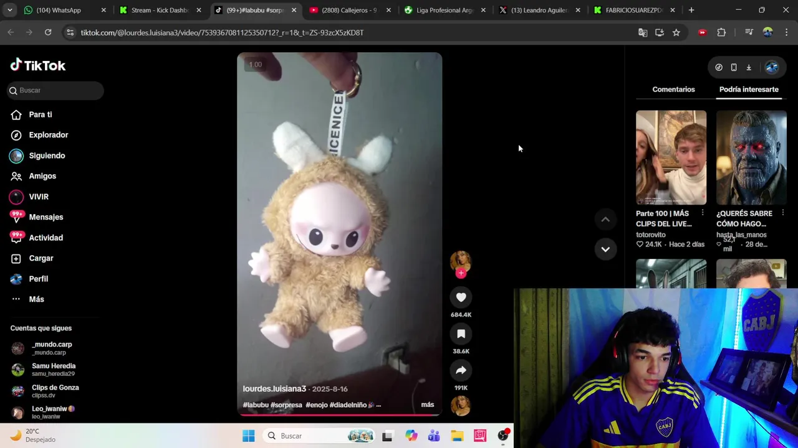Image resolution: width=798 pixels, height=448 pixels.
Task: Click the TikTok logo
Action: pyautogui.click(x=37, y=65)
